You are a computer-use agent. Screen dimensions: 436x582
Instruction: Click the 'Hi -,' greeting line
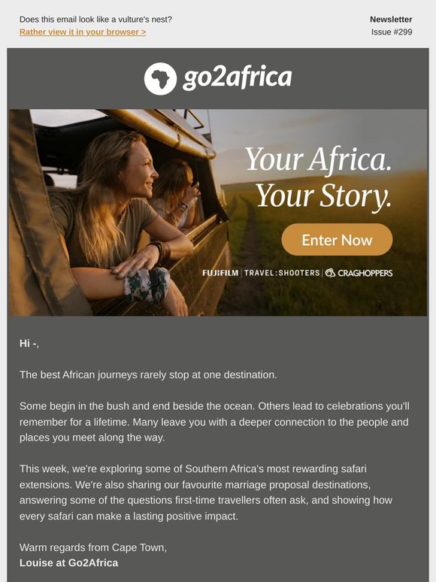pyautogui.click(x=29, y=344)
